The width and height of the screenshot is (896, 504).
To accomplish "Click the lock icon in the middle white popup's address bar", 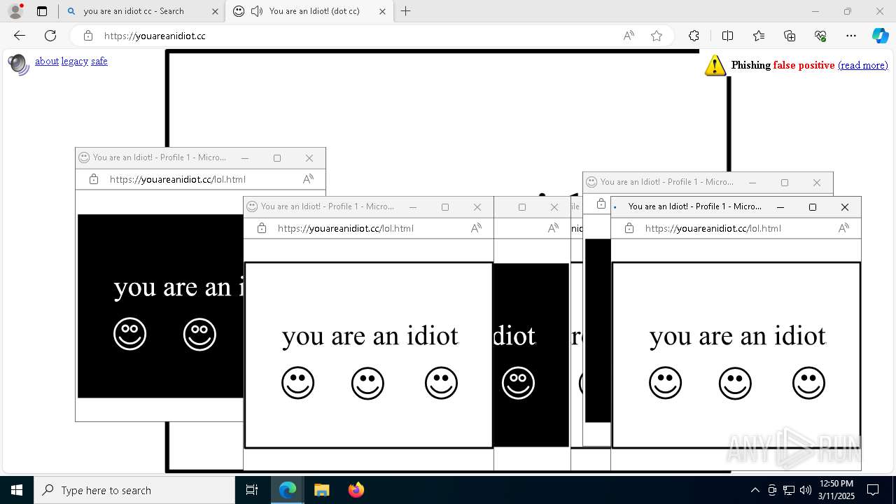I will (x=262, y=228).
